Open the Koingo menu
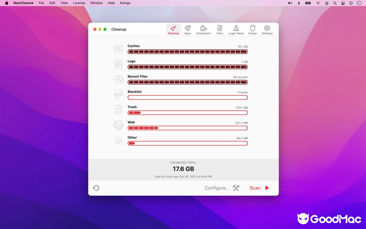The image size is (366, 229). (125, 3)
